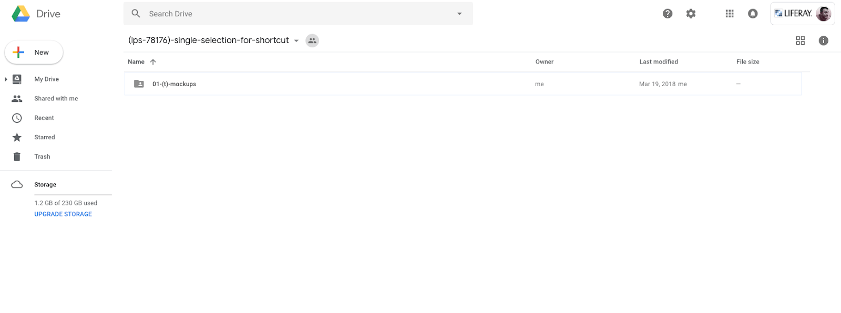Open Starred items
This screenshot has height=313, width=841.
[45, 138]
